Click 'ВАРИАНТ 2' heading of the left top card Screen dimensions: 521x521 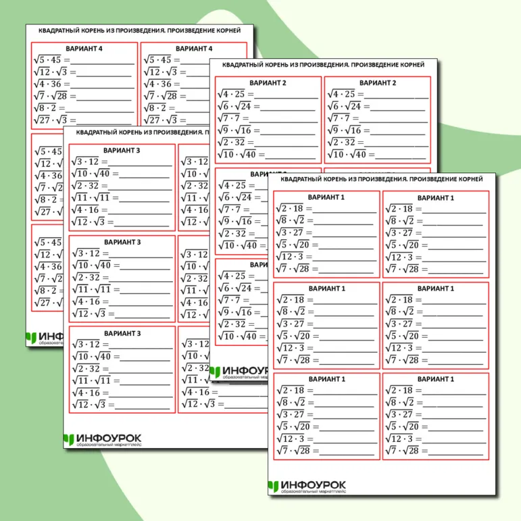(x=268, y=82)
